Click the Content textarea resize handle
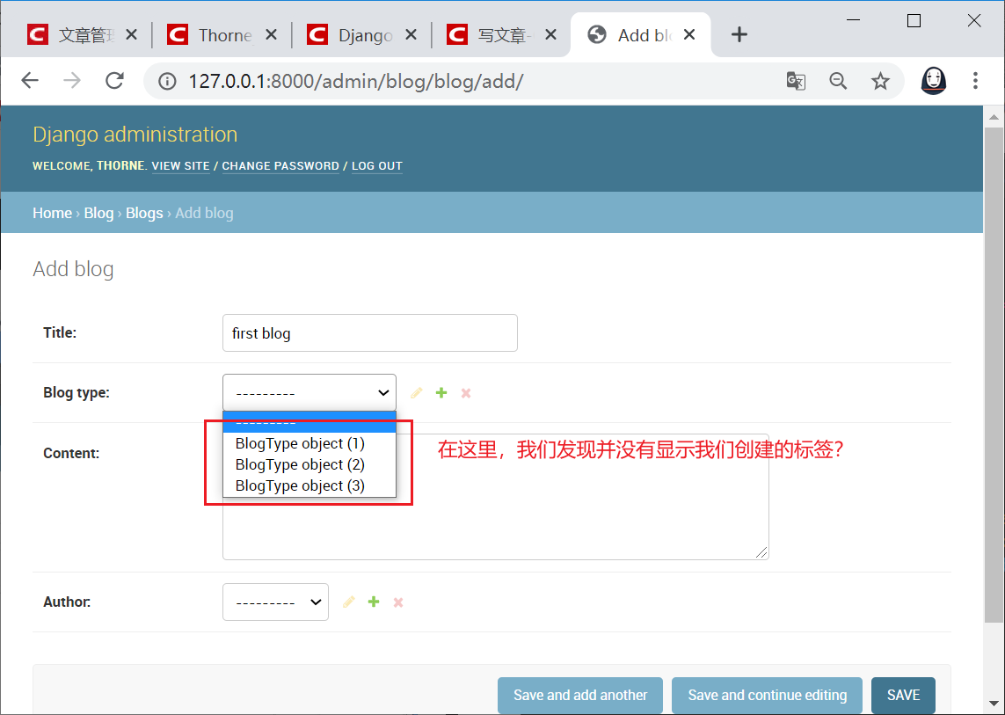The image size is (1005, 715). (761, 552)
